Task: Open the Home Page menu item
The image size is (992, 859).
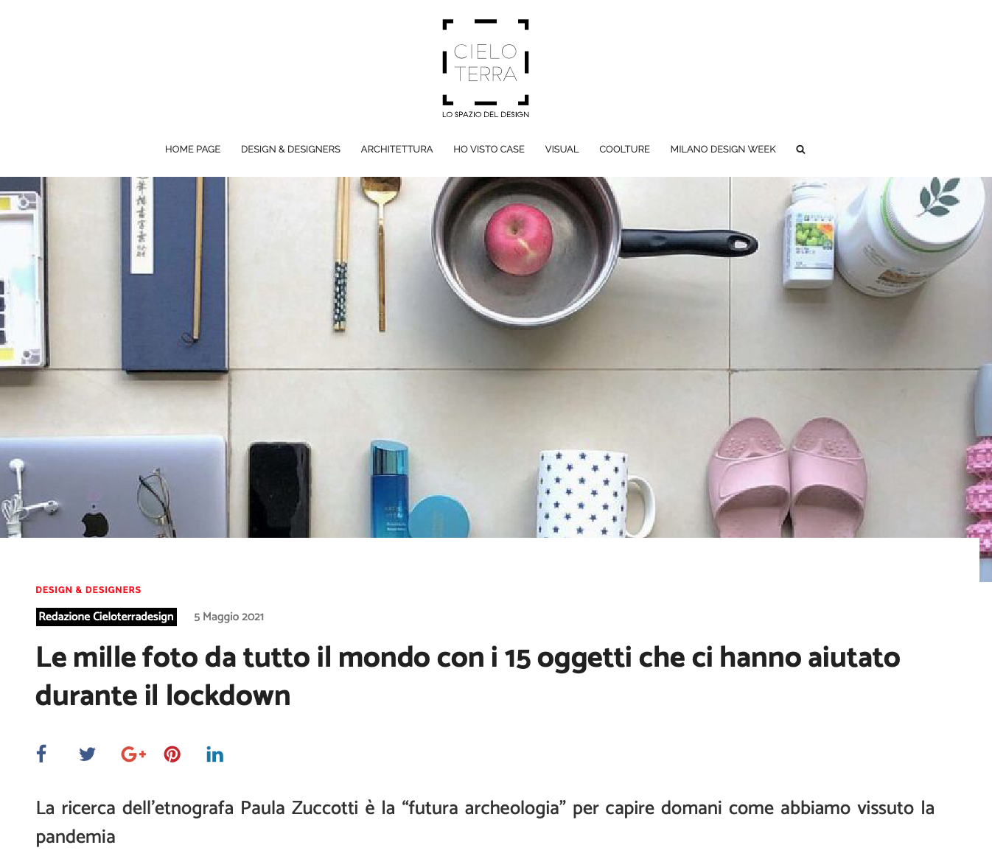Action: coord(192,150)
